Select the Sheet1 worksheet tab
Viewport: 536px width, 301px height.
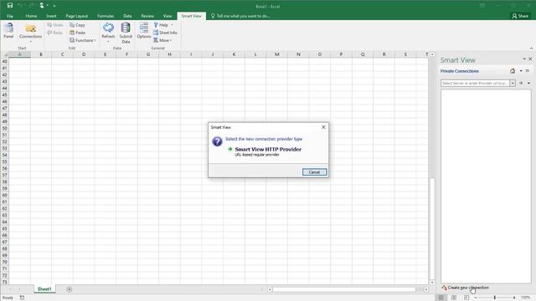point(44,289)
